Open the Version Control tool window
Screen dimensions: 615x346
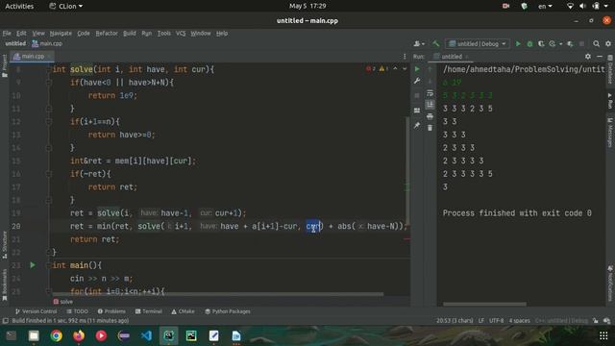point(36,311)
